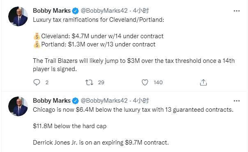Open Bobby Marks name link in second tweet

52,101
